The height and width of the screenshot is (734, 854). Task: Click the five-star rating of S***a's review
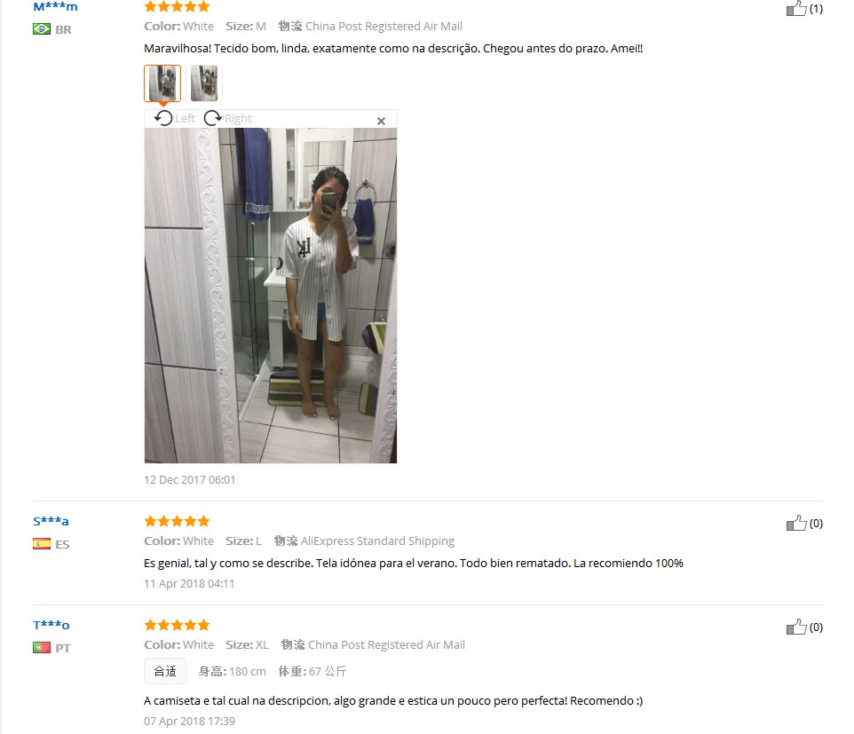[x=177, y=521]
